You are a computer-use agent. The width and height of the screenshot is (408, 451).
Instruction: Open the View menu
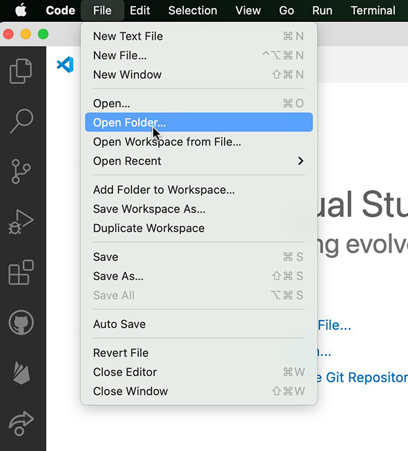tap(248, 11)
